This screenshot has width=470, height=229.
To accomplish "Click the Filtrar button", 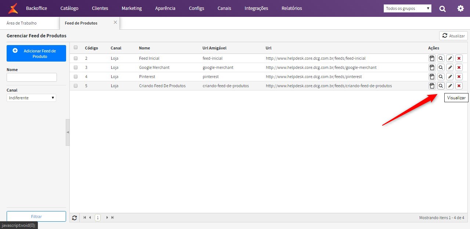I will click(36, 217).
